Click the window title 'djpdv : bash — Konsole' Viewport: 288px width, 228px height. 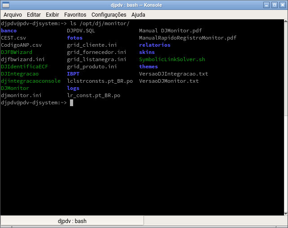tap(136, 5)
